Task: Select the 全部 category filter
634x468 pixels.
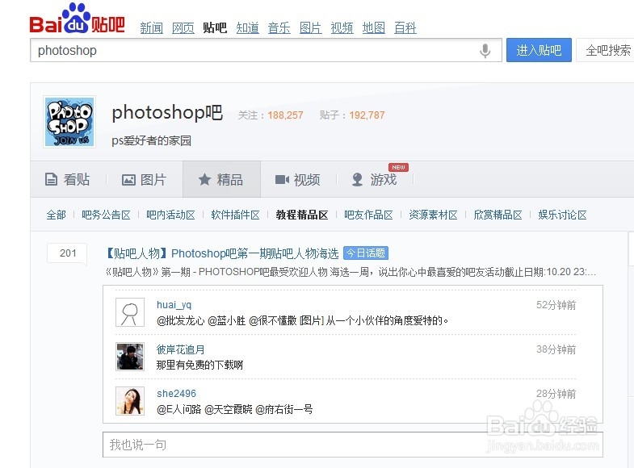Action: click(57, 215)
